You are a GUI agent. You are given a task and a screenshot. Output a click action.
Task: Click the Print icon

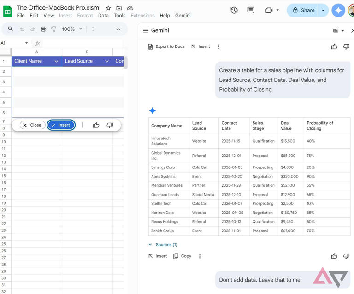43,29
